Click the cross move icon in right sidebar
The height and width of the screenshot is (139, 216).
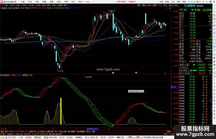pos(214,65)
